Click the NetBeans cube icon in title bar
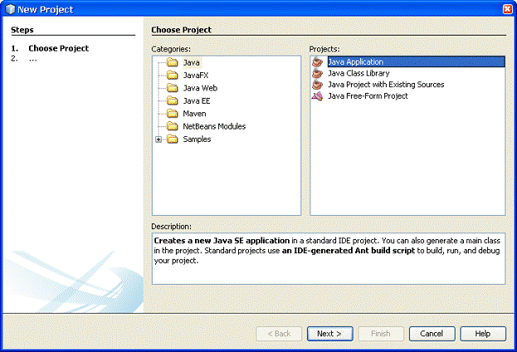517x352 pixels. click(x=10, y=9)
